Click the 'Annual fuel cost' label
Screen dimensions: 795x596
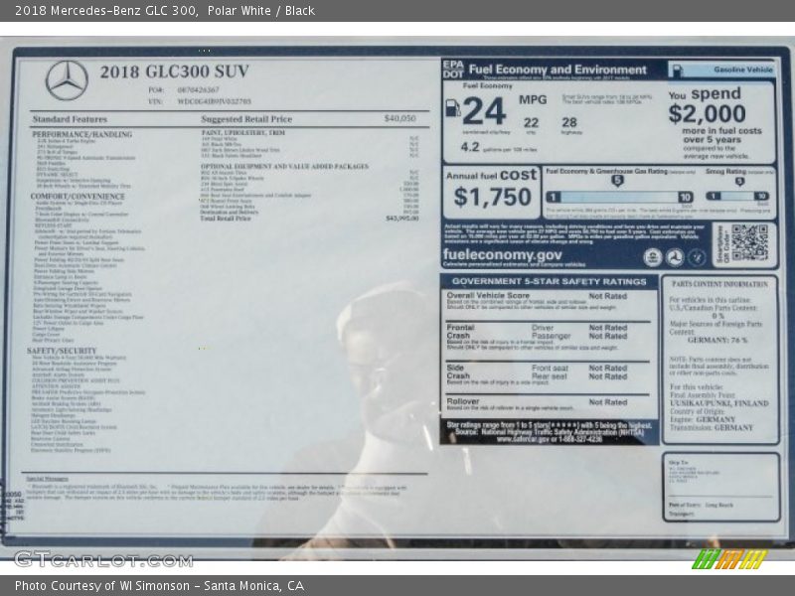pos(491,175)
